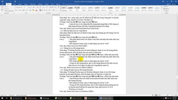Apply the Normal style
This screenshot has width=178, height=100.
tap(64, 9)
